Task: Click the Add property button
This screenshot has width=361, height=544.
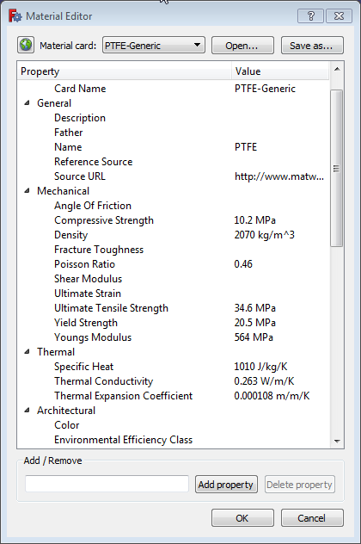Action: [226, 485]
